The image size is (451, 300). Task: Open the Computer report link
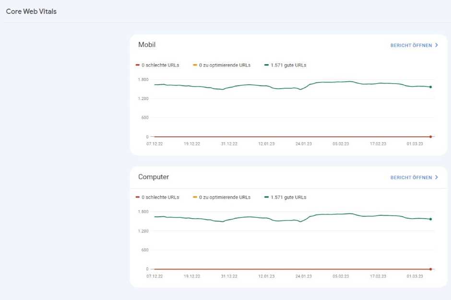click(414, 178)
